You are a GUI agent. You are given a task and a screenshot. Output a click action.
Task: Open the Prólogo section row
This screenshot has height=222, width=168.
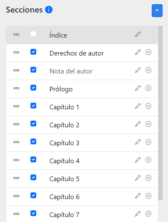pyautogui.click(x=82, y=89)
